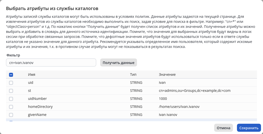The width and height of the screenshot is (263, 134).
Task: Click the "Отмена" button
Action: pyautogui.click(x=223, y=128)
